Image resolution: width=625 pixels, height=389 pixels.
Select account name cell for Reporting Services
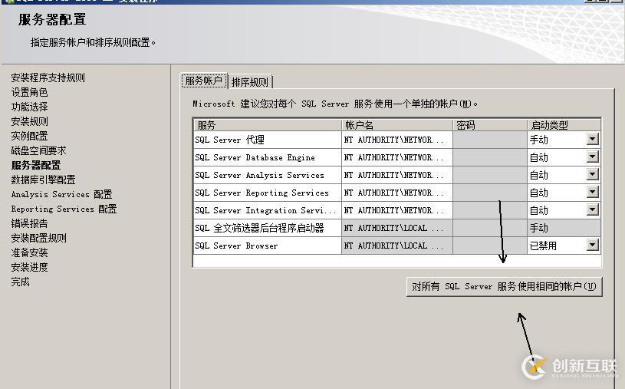397,193
